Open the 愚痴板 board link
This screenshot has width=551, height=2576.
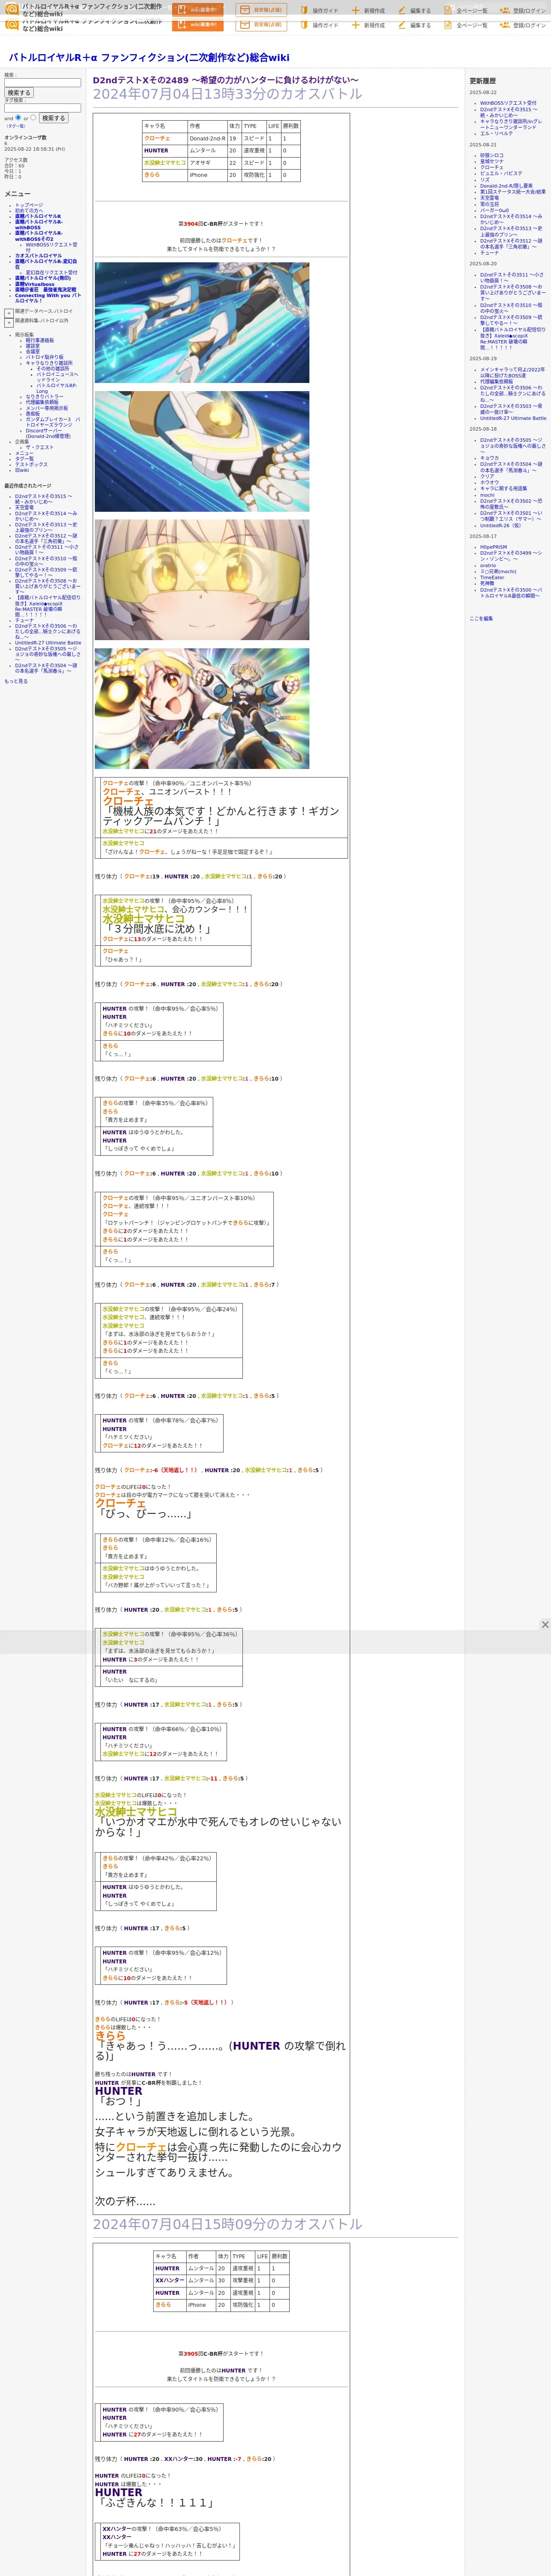pyautogui.click(x=33, y=413)
